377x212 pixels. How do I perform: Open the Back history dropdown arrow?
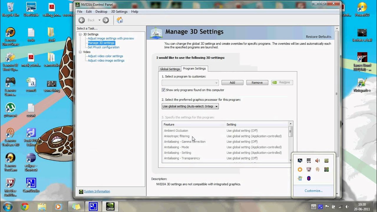(x=99, y=20)
